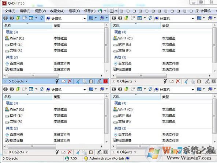Open the 选项(X) menu
Image resolution: width=217 pixels, height=163 pixels.
pyautogui.click(x=74, y=11)
